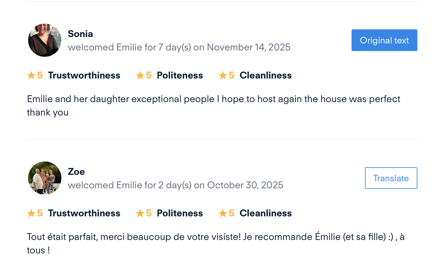Click Zoe's profile photo
Screen dimensions: 434x262
[x=45, y=178]
